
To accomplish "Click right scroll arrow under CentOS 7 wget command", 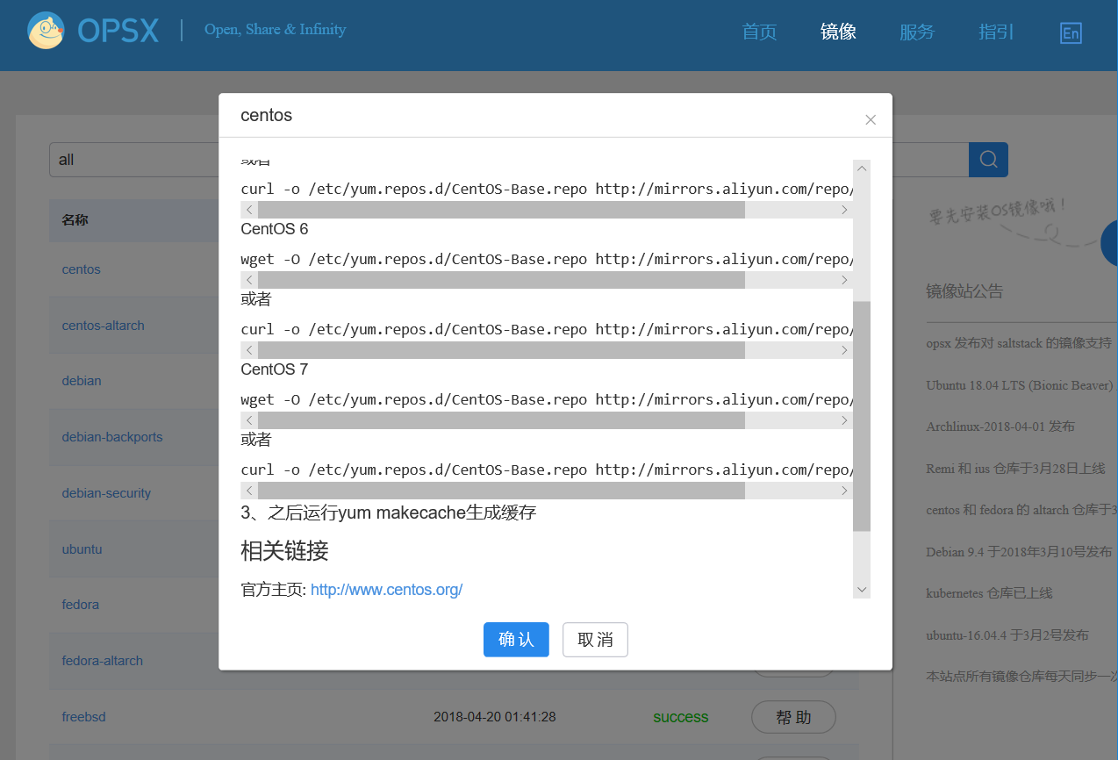I will coord(844,420).
